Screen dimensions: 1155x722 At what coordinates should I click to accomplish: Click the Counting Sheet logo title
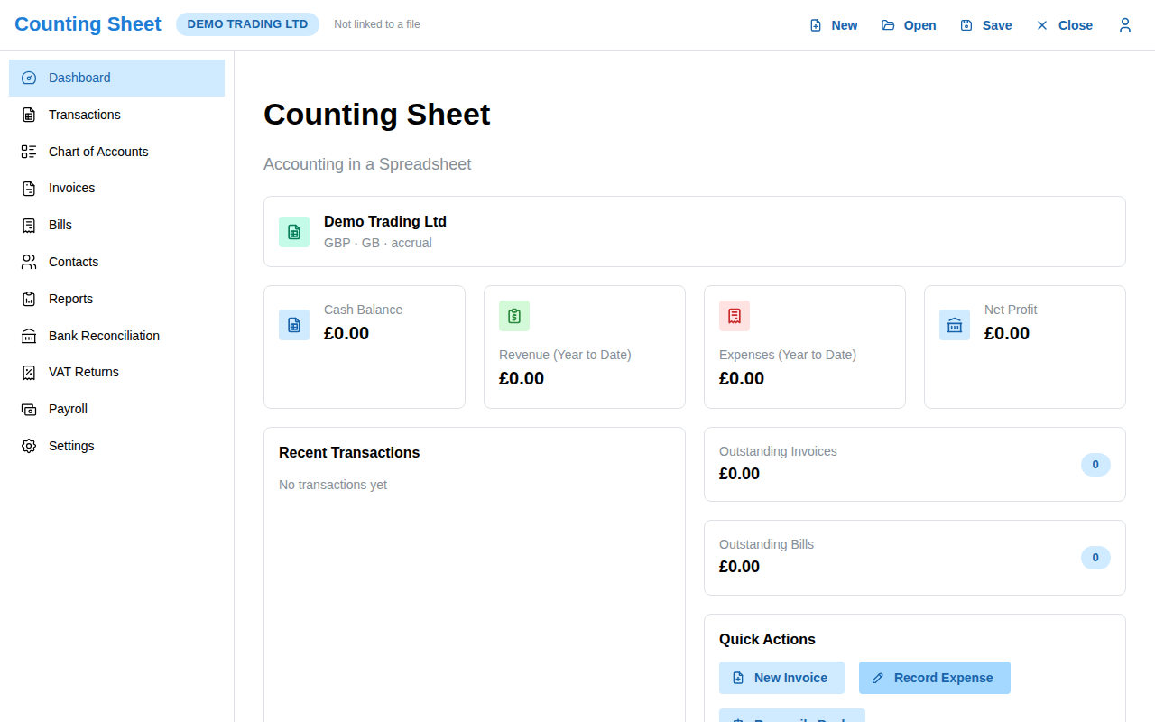coord(88,24)
